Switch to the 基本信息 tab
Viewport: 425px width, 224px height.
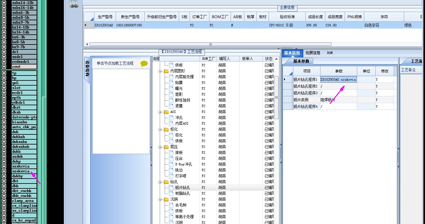coord(292,53)
